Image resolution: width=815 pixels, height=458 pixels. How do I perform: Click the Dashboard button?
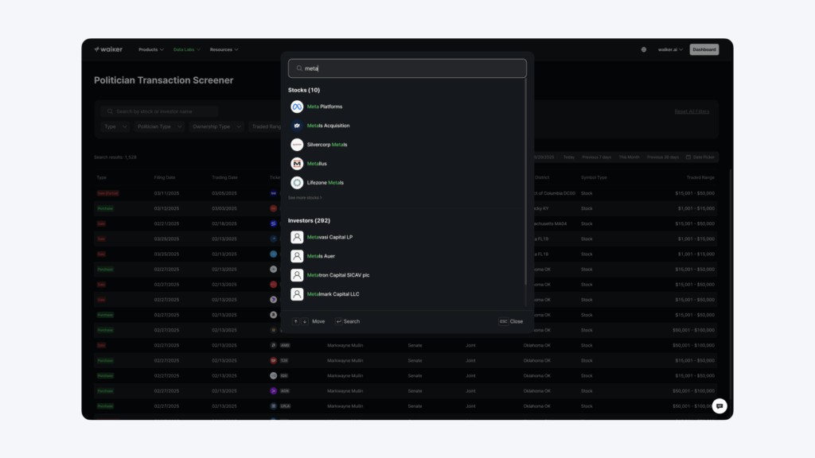tap(704, 49)
